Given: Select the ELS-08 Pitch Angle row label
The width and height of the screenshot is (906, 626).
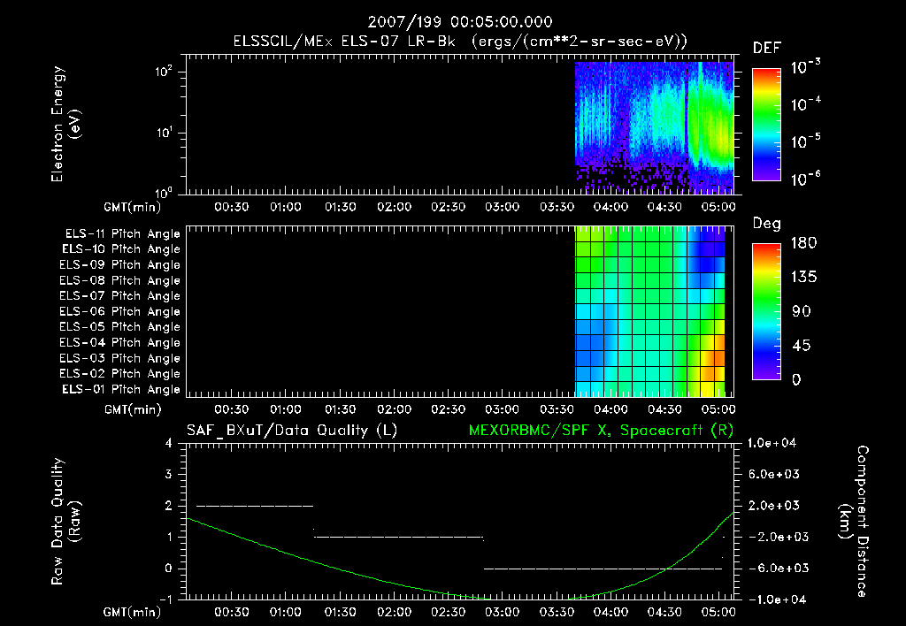Looking at the screenshot, I should click(x=119, y=280).
